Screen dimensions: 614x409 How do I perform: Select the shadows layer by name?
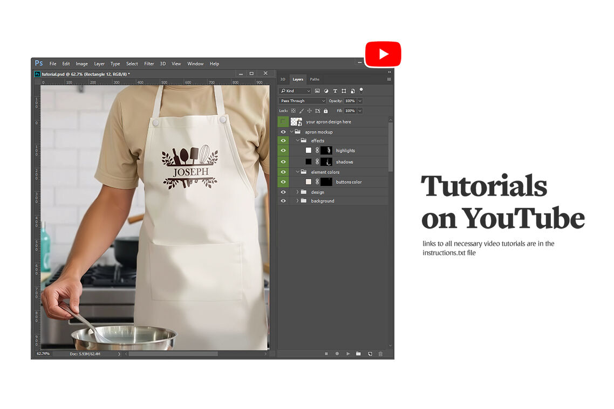coord(344,162)
